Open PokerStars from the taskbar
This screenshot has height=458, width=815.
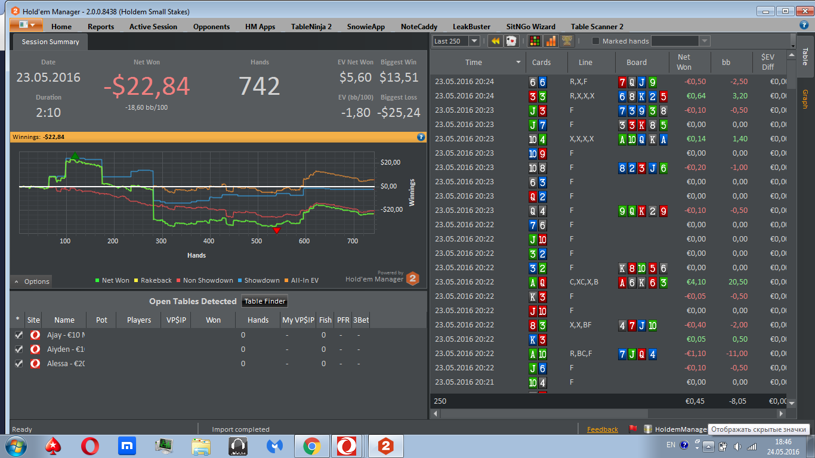coord(54,446)
